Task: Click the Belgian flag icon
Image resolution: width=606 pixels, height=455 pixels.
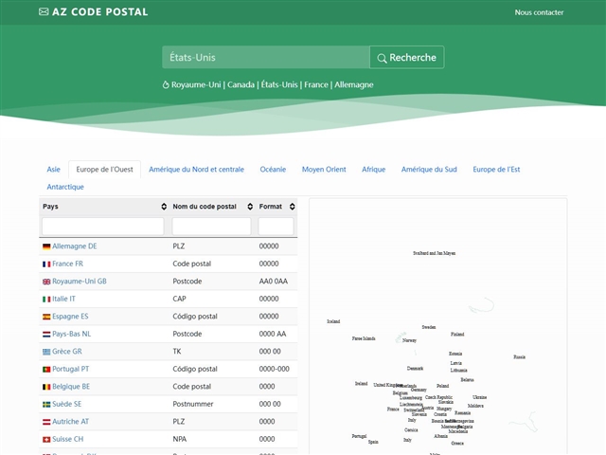Action: (x=46, y=387)
